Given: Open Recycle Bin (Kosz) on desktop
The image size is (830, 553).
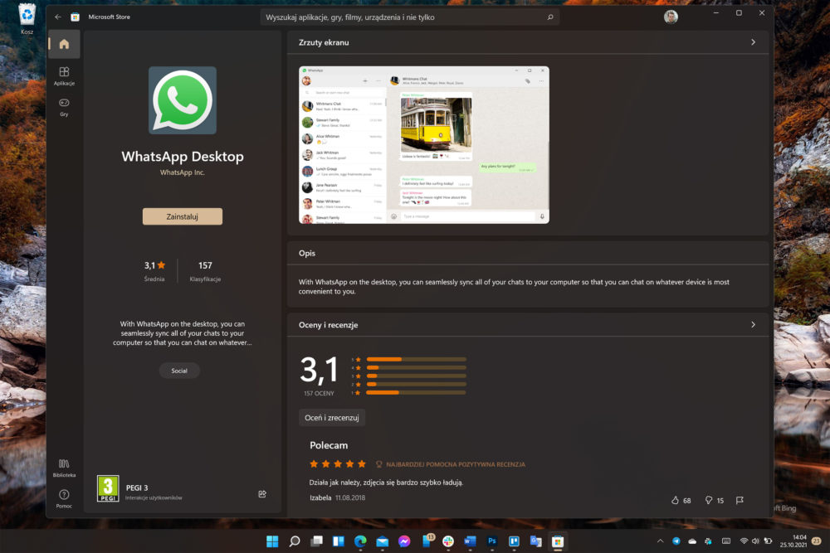Looking at the screenshot, I should 27,18.
